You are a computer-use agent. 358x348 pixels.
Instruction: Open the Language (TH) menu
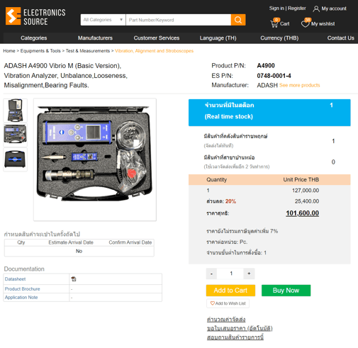coord(218,38)
